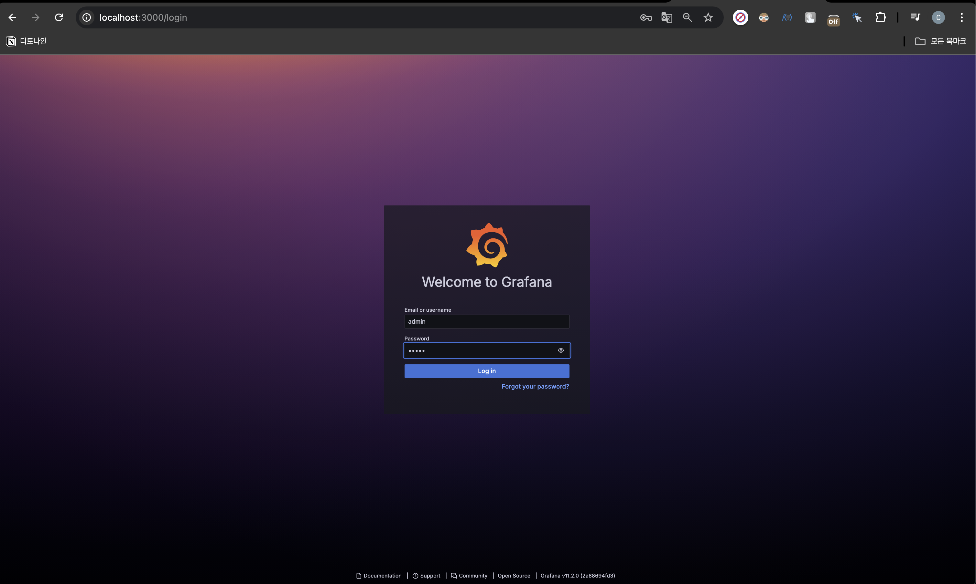976x584 pixels.
Task: Toggle password visibility eye icon
Action: 561,350
